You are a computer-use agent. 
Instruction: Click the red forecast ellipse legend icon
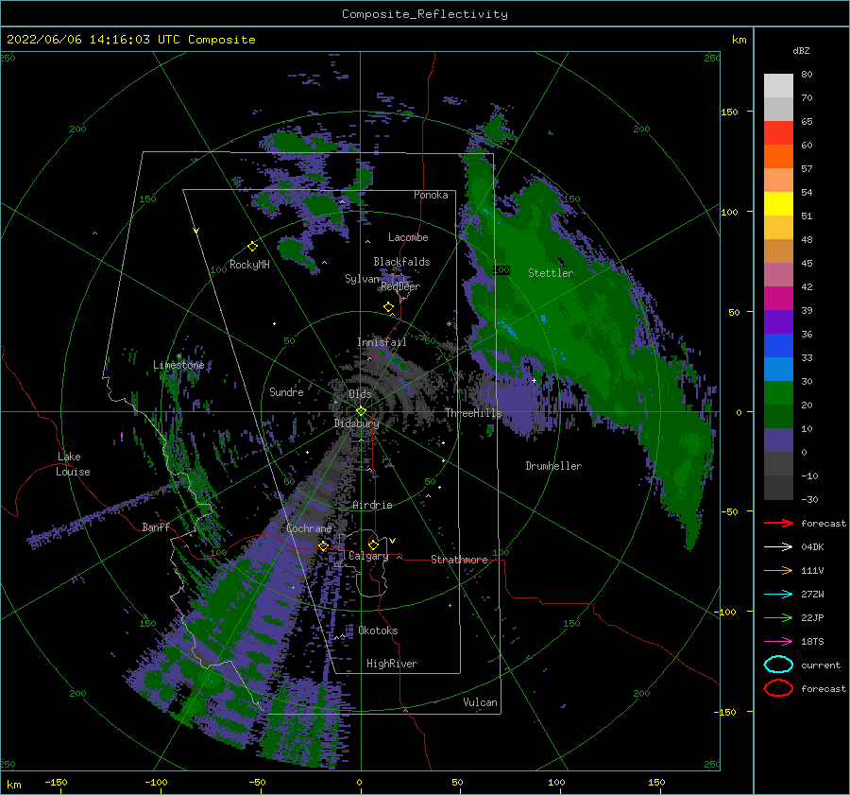[778, 688]
